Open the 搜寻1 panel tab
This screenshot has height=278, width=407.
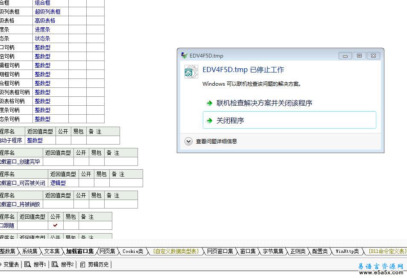[35, 264]
